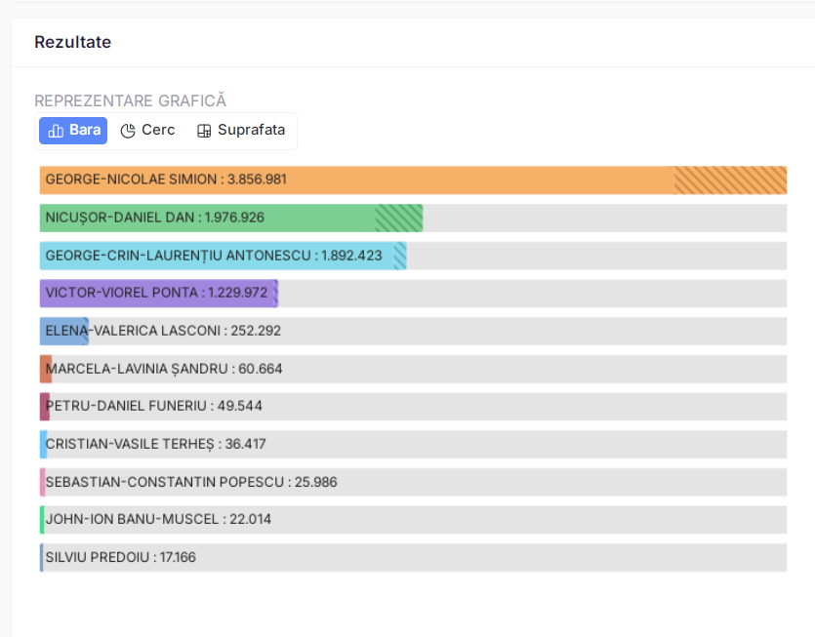Click the Petru-Daniel Funeriu result row
This screenshot has height=637, width=815.
(153, 406)
